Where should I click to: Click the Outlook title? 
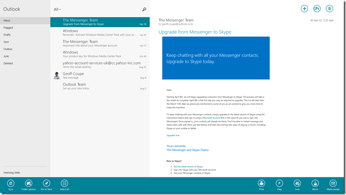click(x=12, y=9)
